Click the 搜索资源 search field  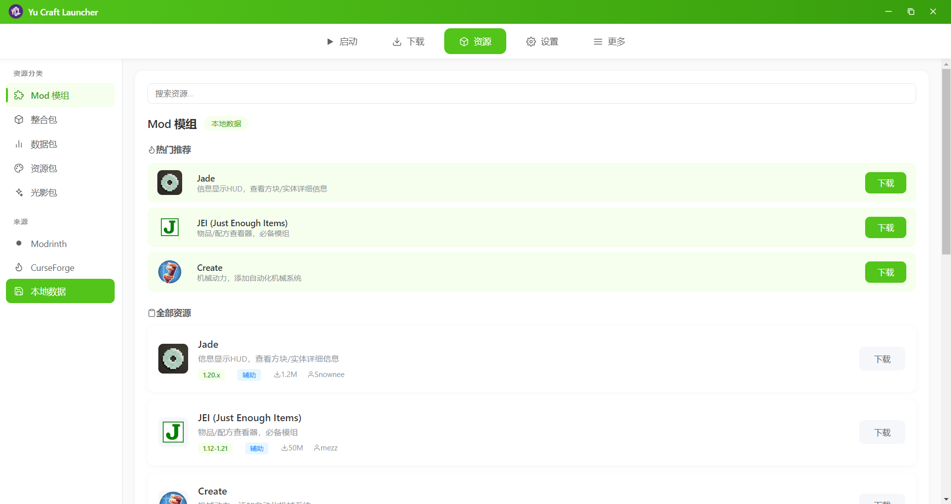point(532,93)
